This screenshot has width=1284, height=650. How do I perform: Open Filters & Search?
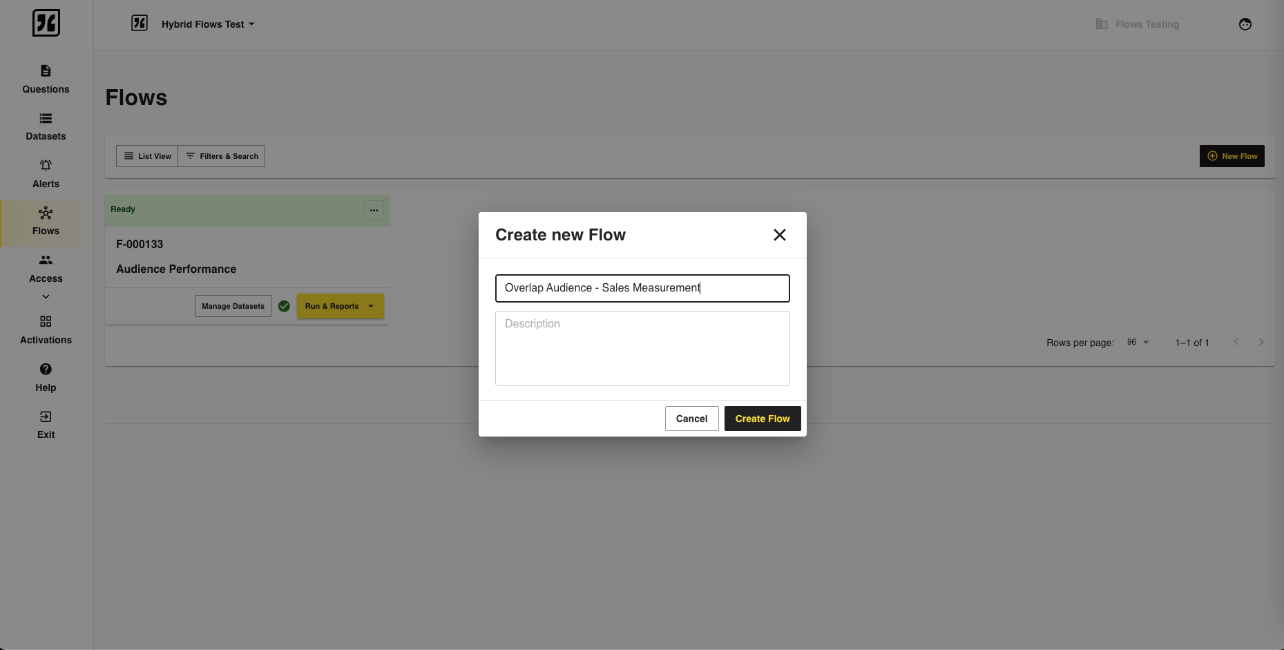pyautogui.click(x=222, y=156)
